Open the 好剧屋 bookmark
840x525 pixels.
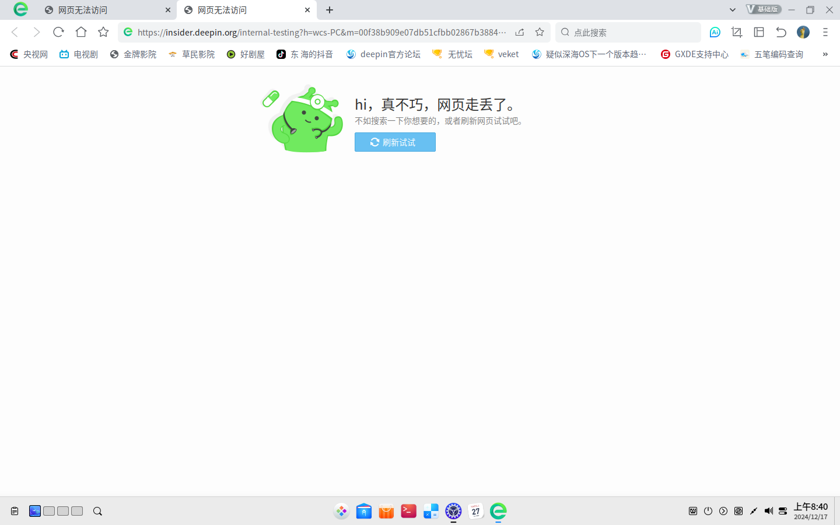(x=246, y=54)
